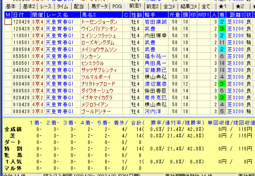Sort by the 距離S column header

(x=236, y=15)
